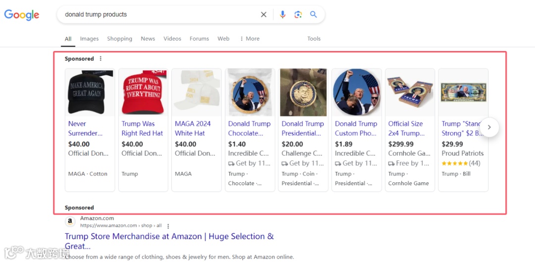Screen dimensions: 535x263
Task: Open the Web tab
Action: tap(223, 39)
